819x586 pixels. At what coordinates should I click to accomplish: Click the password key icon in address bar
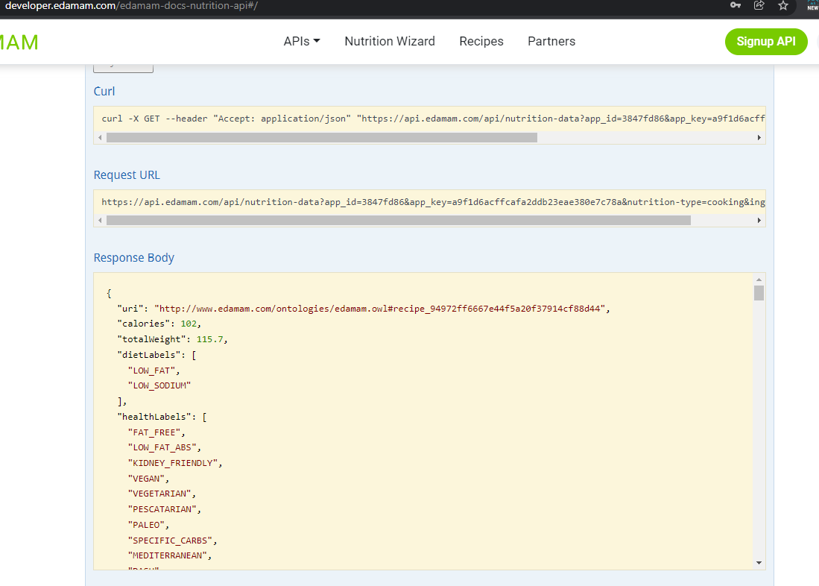pyautogui.click(x=736, y=5)
